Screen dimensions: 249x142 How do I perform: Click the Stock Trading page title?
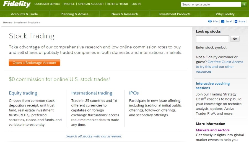pos(32,36)
